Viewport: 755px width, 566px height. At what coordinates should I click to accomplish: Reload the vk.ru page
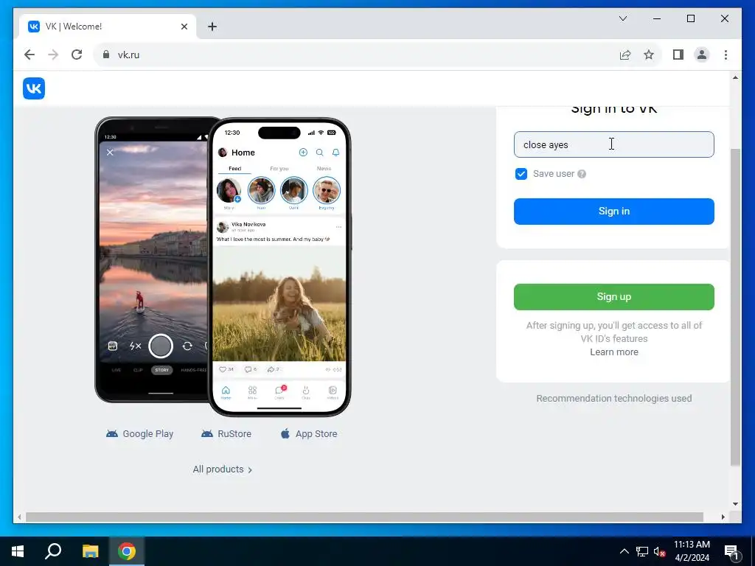coord(77,55)
